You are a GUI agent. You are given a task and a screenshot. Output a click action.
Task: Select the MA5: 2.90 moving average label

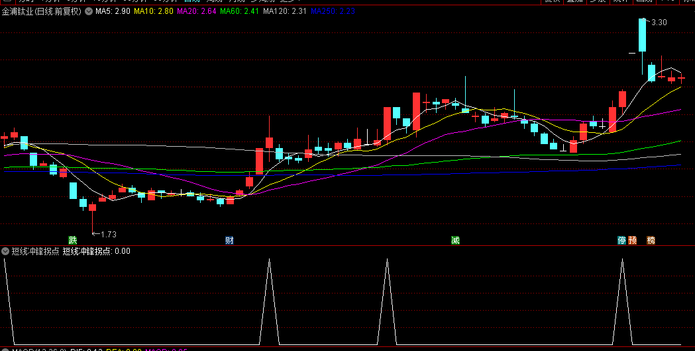[x=113, y=11]
